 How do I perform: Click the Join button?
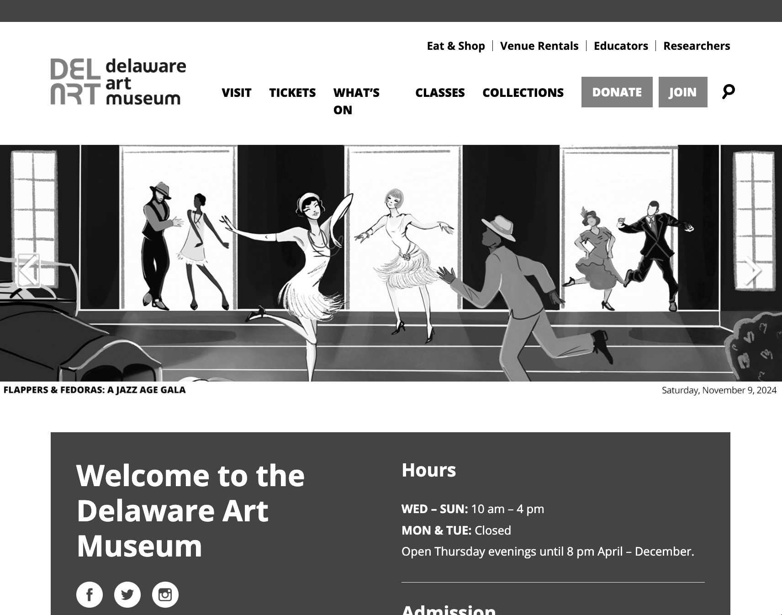coord(683,92)
